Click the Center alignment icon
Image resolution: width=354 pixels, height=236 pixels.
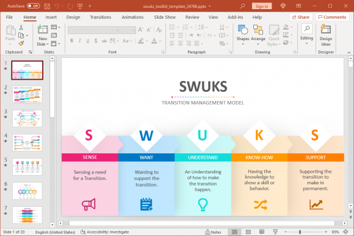[x=181, y=43]
